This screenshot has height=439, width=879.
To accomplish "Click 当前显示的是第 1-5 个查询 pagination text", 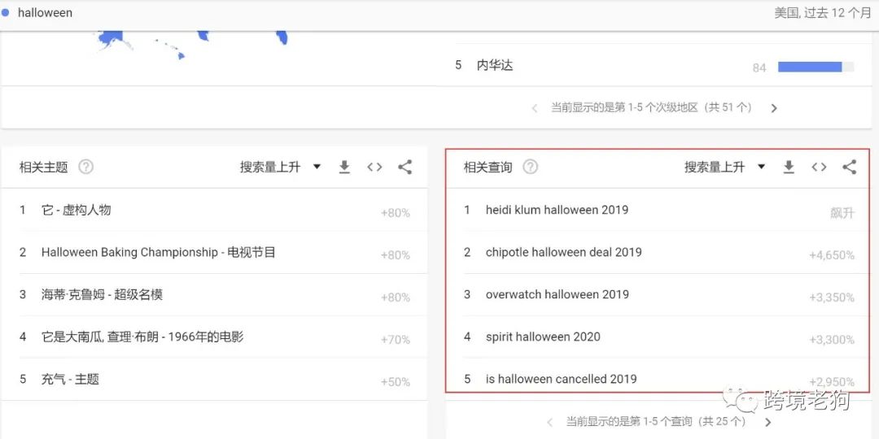I will [x=656, y=421].
